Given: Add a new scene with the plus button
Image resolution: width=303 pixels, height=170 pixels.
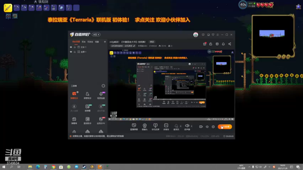Looking at the screenshot, I should click(105, 42).
